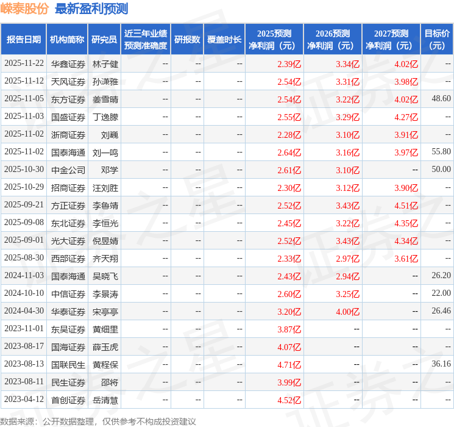Click the 机构简称 column header
The image size is (454, 427).
67,40
